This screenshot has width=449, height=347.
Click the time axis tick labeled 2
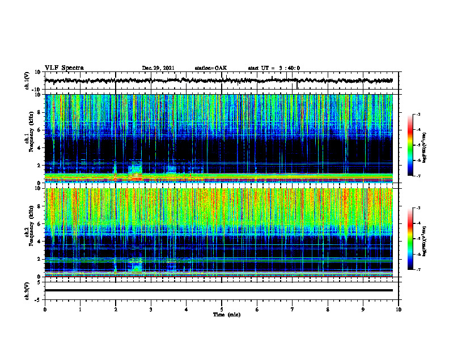click(116, 310)
